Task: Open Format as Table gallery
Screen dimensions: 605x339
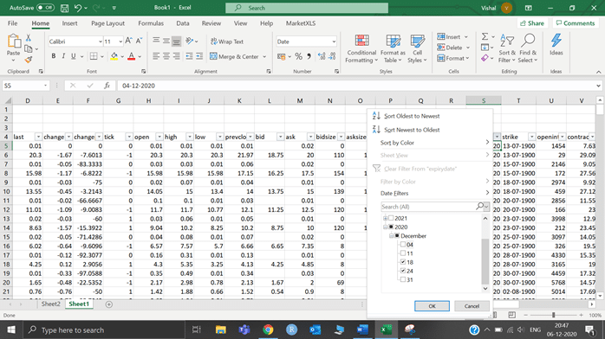Action: click(393, 49)
